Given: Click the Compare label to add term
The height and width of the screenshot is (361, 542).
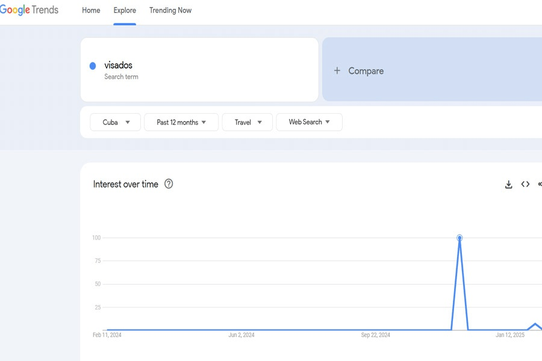Looking at the screenshot, I should [x=366, y=71].
